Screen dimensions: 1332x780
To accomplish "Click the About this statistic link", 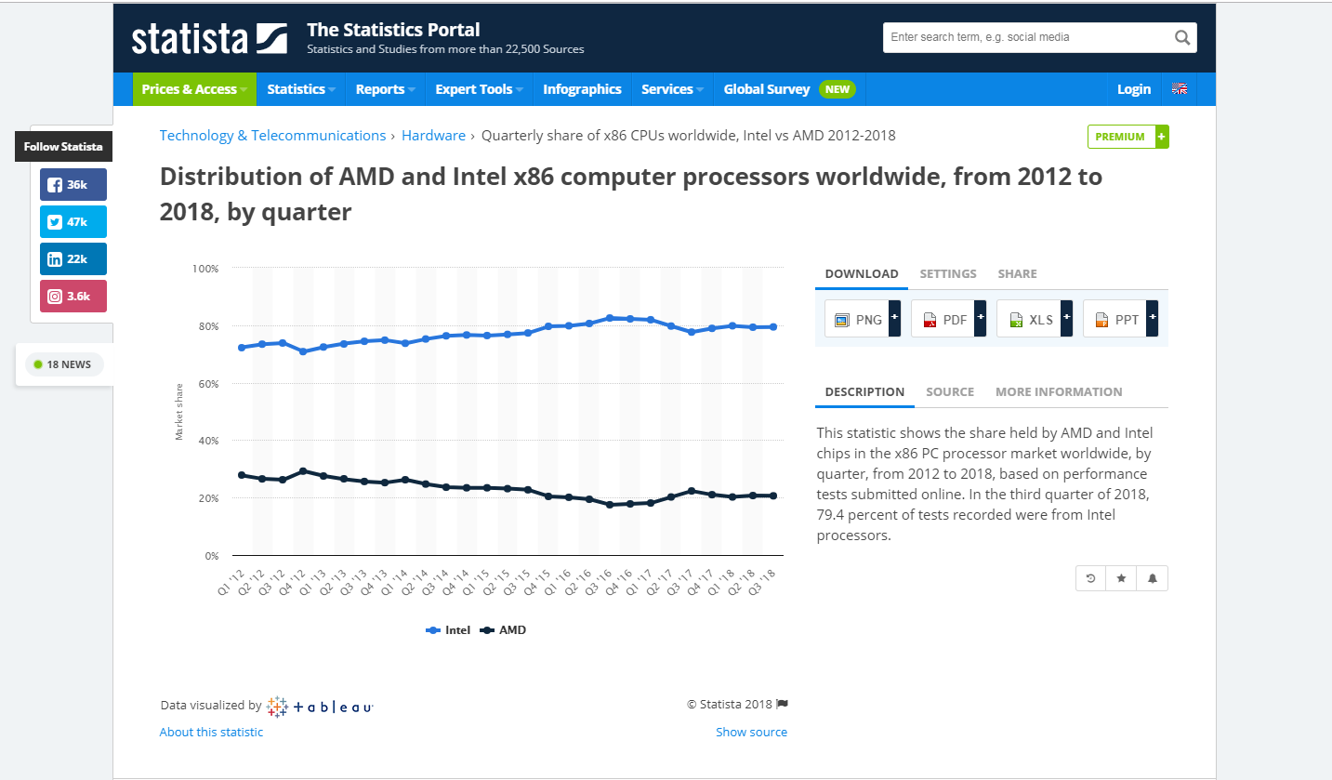I will 211,733.
